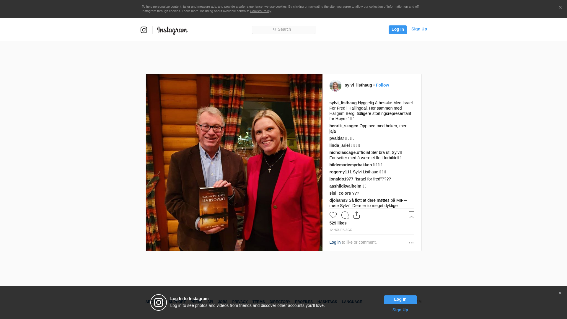Open the DIRECTORY footer link
The width and height of the screenshot is (567, 319).
pyautogui.click(x=280, y=302)
